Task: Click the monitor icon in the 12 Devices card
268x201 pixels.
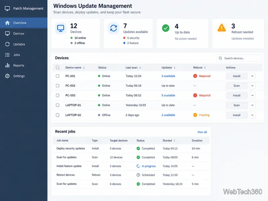Action: (x=61, y=28)
